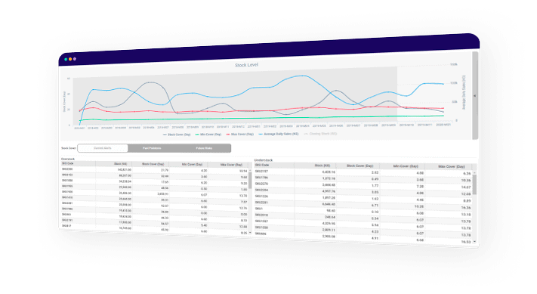Sort Understock table by Stock (KG) header

315,166
